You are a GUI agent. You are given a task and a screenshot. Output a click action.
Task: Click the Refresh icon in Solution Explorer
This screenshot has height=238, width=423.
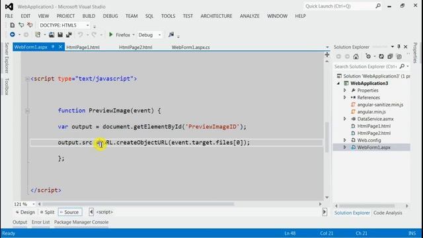tap(381, 56)
